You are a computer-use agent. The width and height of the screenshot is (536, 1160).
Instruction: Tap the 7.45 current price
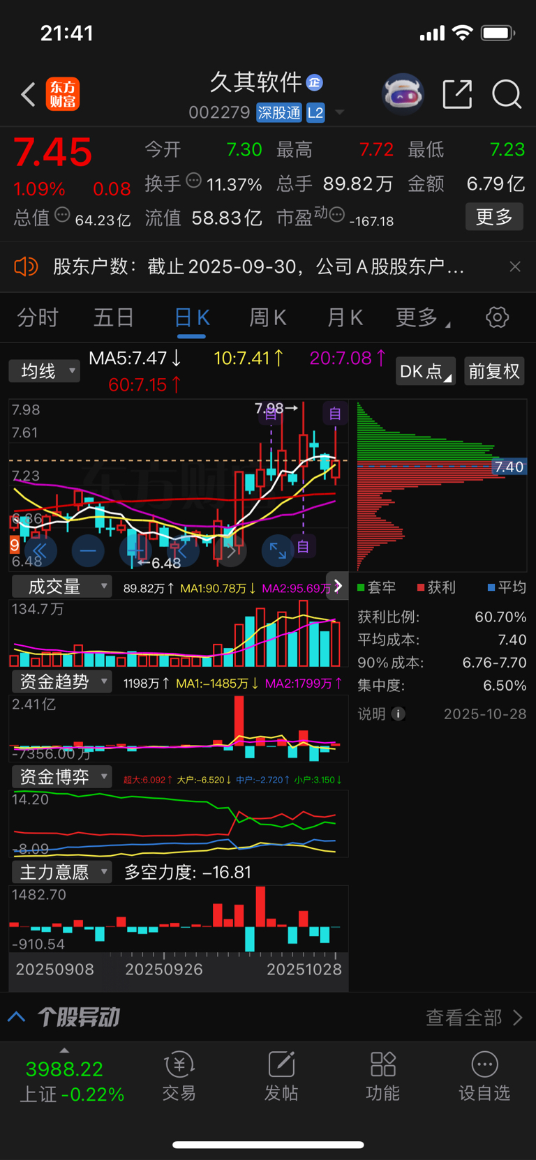coord(53,152)
